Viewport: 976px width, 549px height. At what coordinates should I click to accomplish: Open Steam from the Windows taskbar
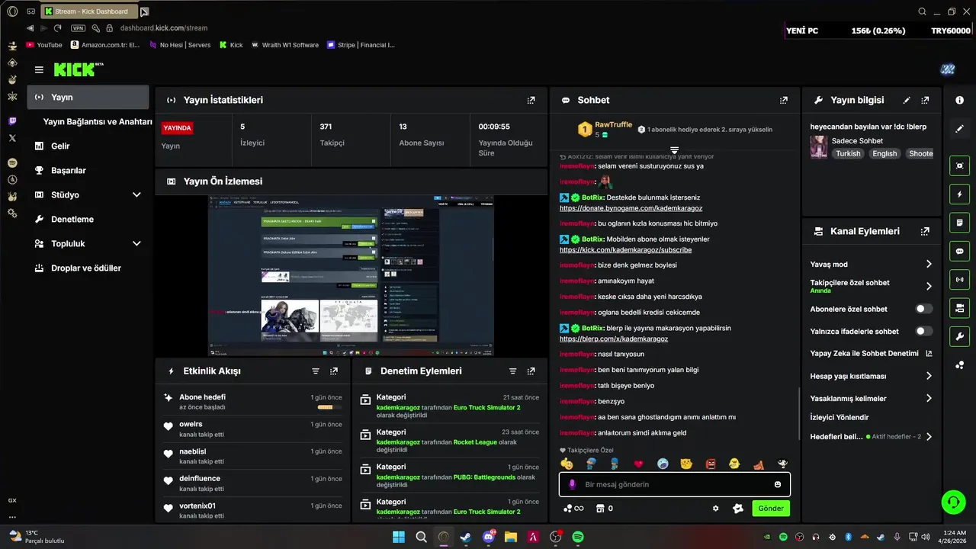[466, 537]
